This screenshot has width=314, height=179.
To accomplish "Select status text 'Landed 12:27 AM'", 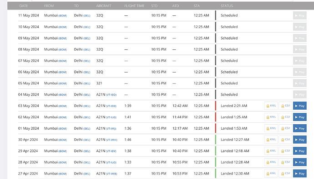I will pyautogui.click(x=235, y=140).
